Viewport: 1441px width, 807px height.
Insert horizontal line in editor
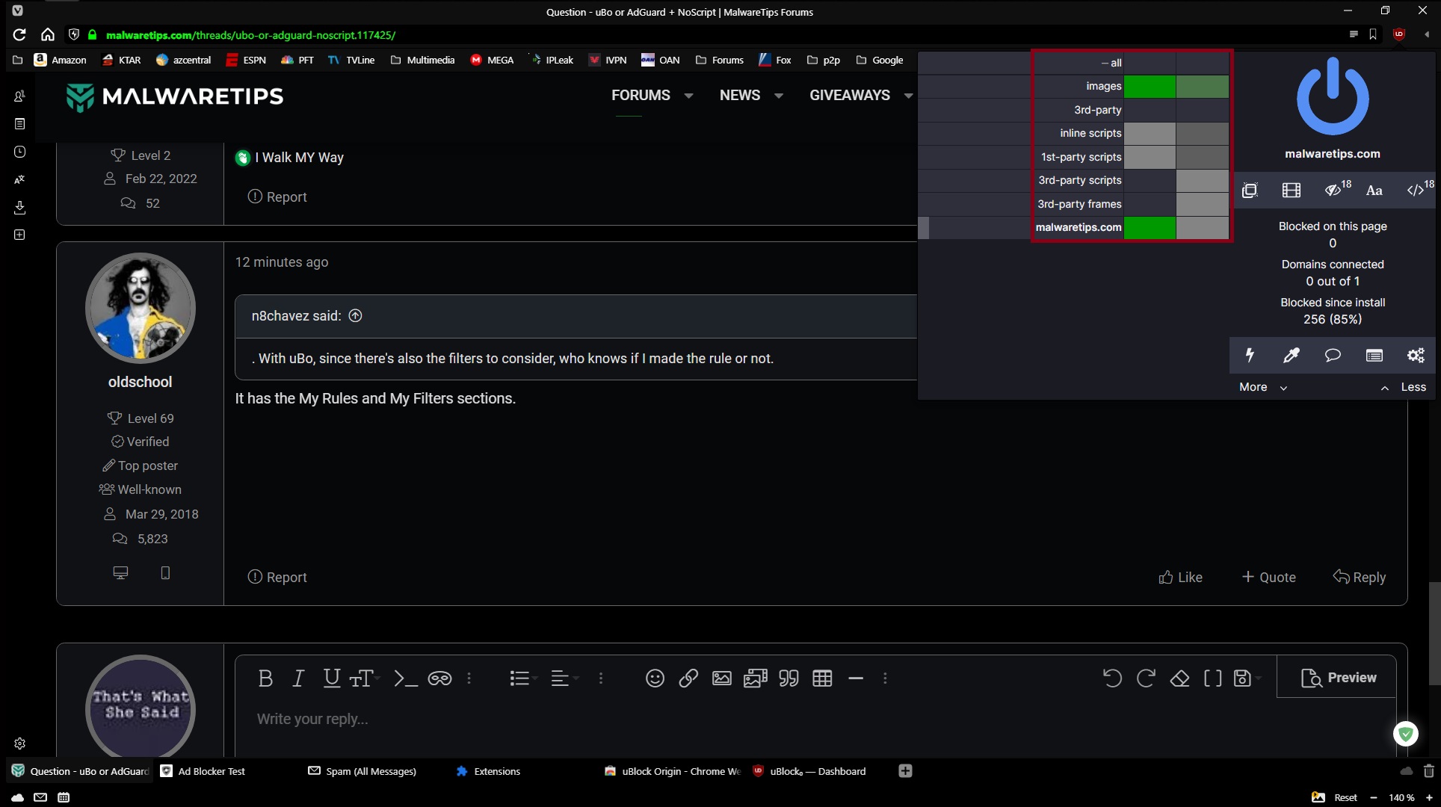[x=856, y=678]
